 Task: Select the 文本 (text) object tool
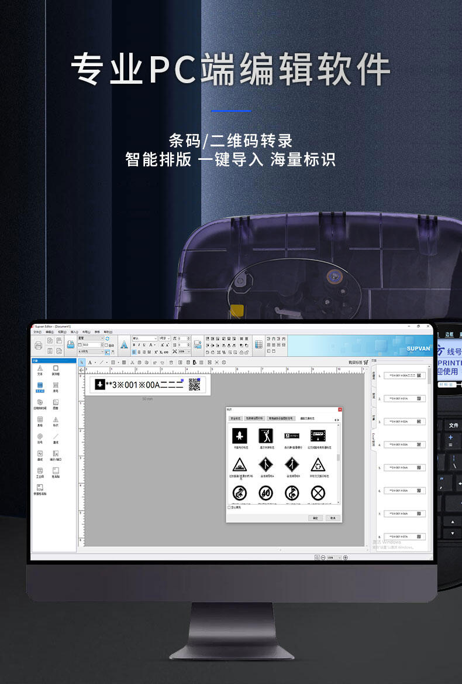40,370
